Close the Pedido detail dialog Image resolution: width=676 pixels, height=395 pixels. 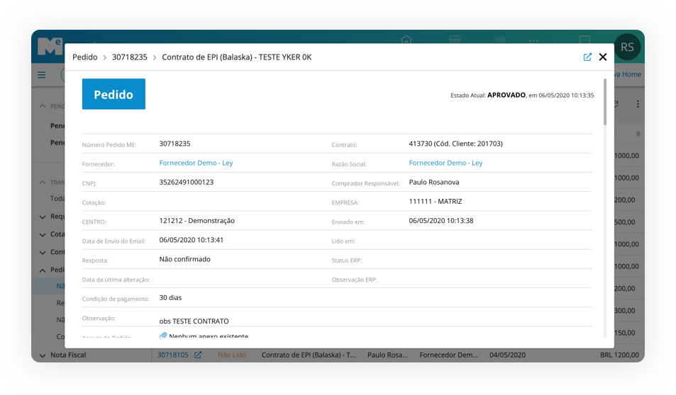click(x=603, y=57)
